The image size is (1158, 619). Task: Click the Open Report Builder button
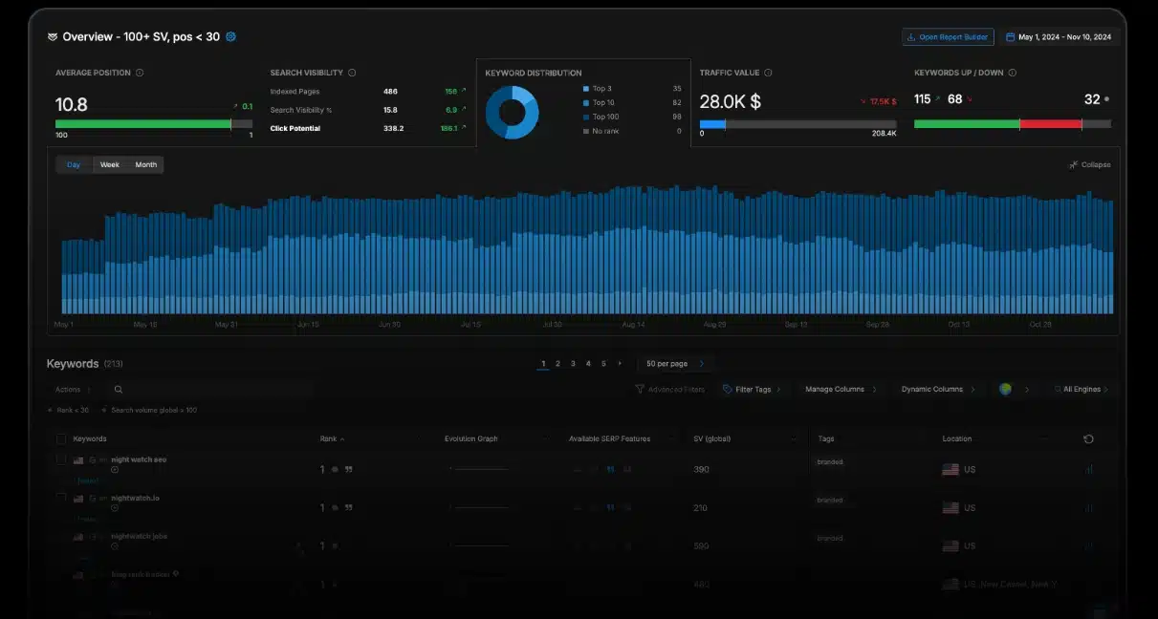947,36
